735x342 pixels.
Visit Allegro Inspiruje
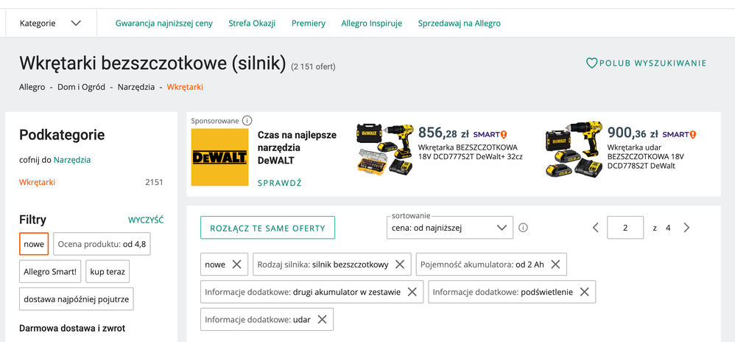[372, 24]
